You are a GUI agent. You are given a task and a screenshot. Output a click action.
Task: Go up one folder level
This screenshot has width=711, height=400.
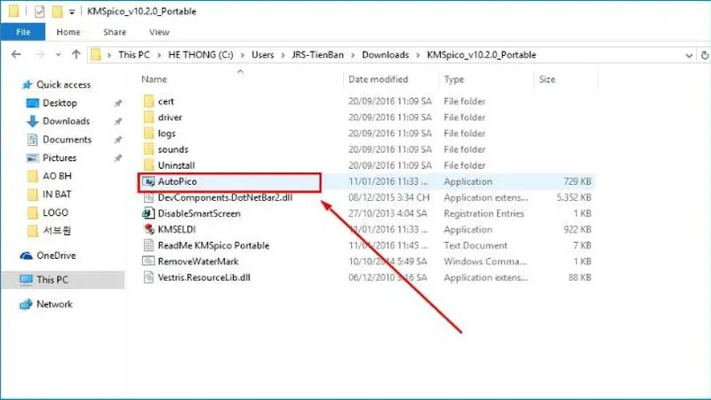(76, 55)
